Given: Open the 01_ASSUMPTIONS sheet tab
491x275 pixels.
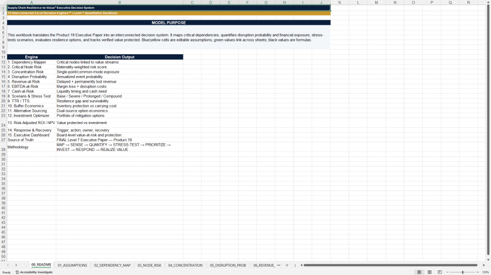Looking at the screenshot, I should [x=72, y=265].
